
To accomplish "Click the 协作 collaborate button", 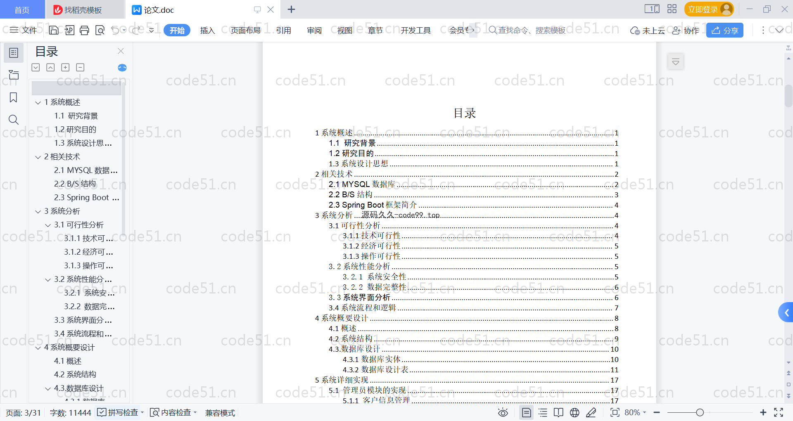I will click(686, 30).
